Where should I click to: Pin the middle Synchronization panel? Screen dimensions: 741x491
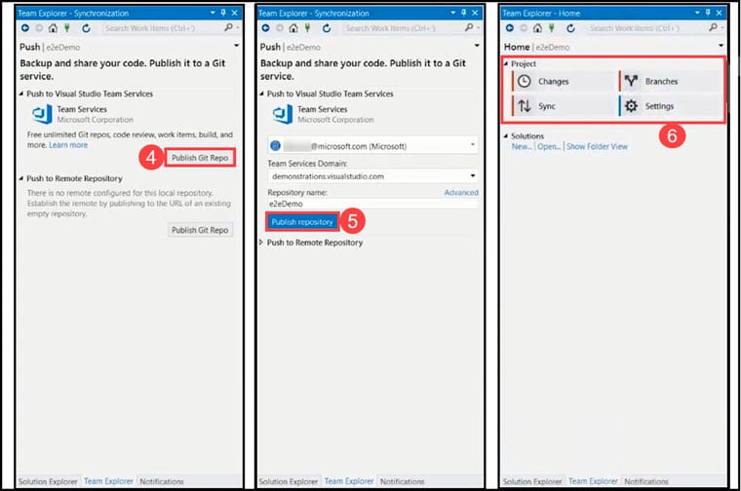click(464, 13)
